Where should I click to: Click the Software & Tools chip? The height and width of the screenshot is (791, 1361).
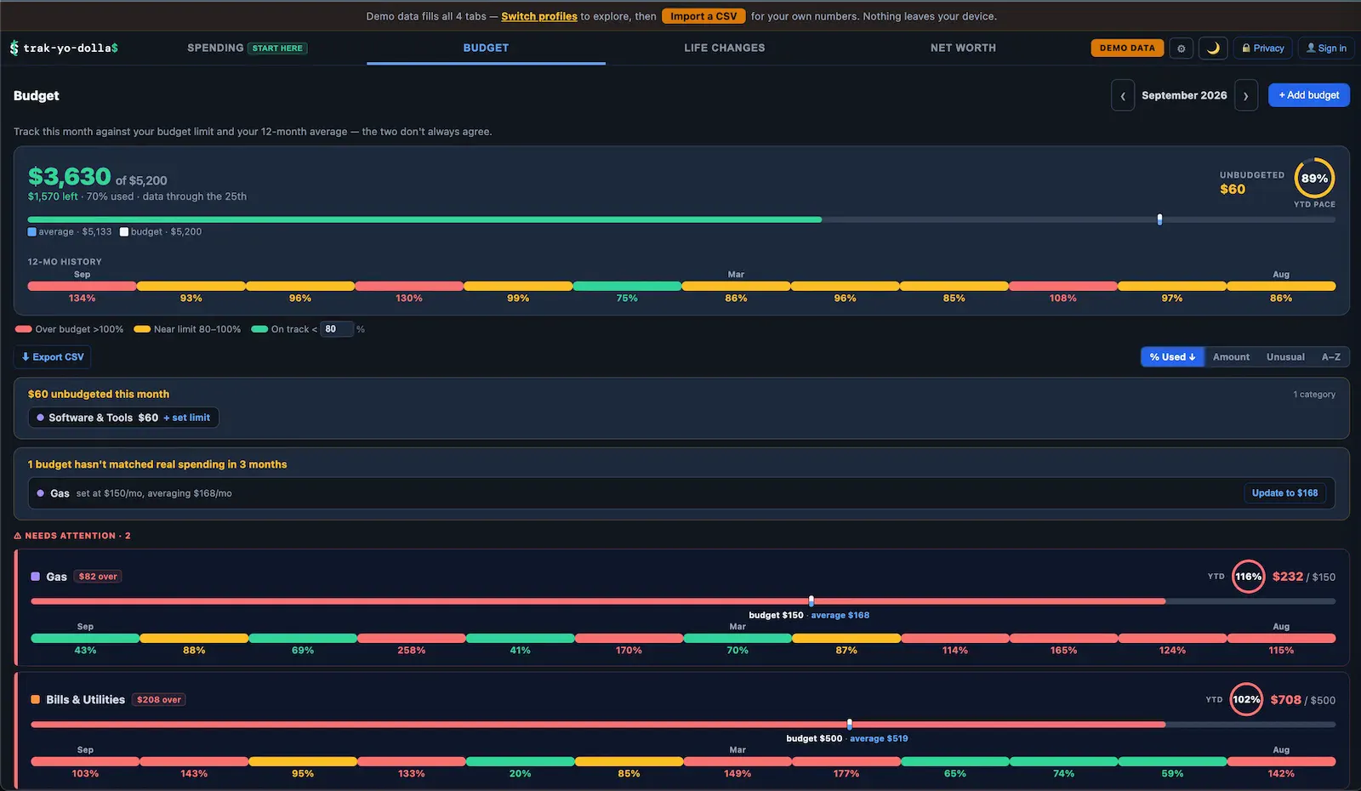point(123,418)
